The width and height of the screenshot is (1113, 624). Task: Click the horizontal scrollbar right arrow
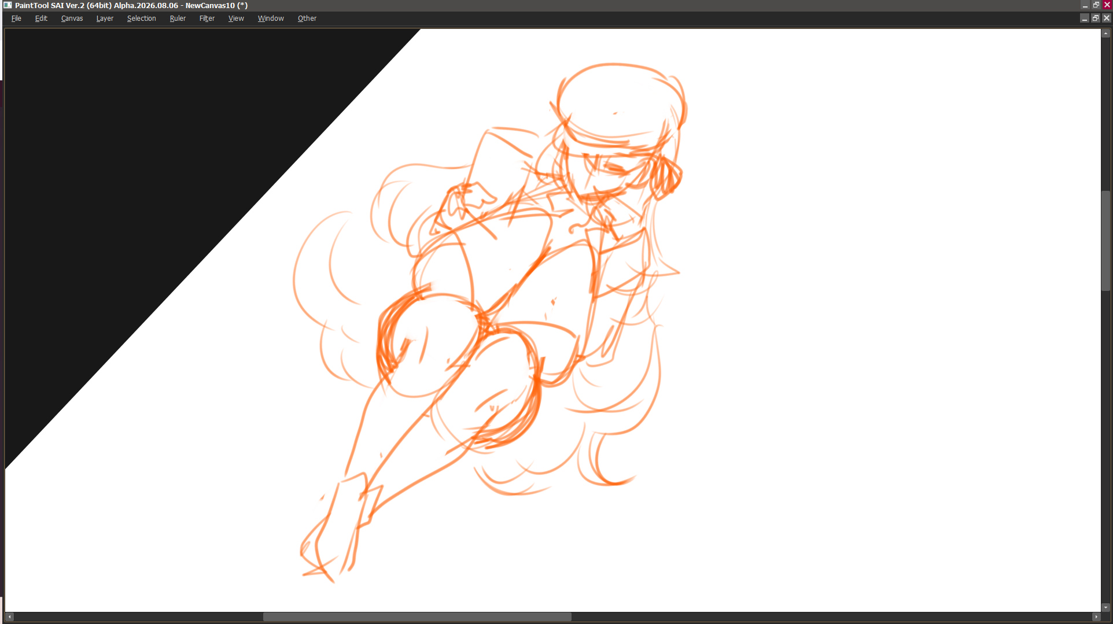1096,617
